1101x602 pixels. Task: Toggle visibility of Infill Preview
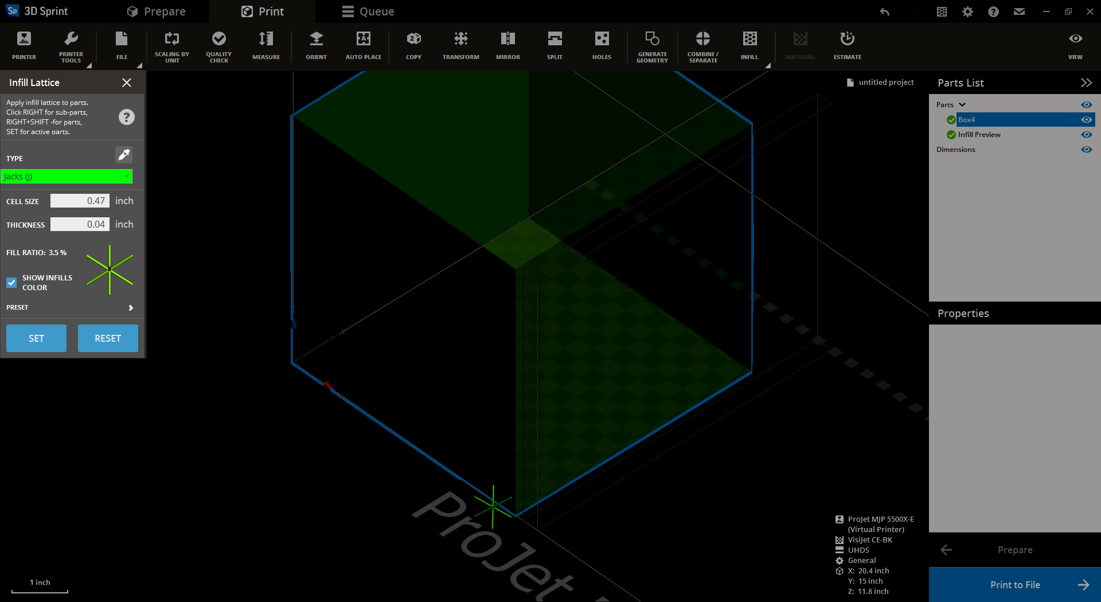pos(1087,134)
